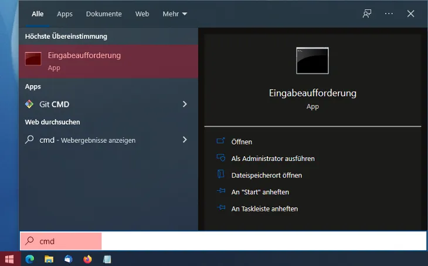Open the three-dots options menu
428x266 pixels.
click(389, 14)
